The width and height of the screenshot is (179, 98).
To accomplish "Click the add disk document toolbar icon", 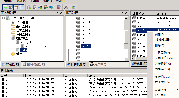I will [29, 7].
